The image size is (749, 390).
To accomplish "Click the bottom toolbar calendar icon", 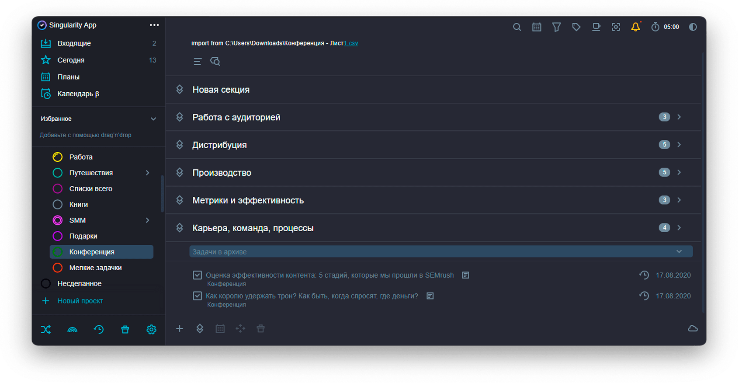I will pos(220,329).
